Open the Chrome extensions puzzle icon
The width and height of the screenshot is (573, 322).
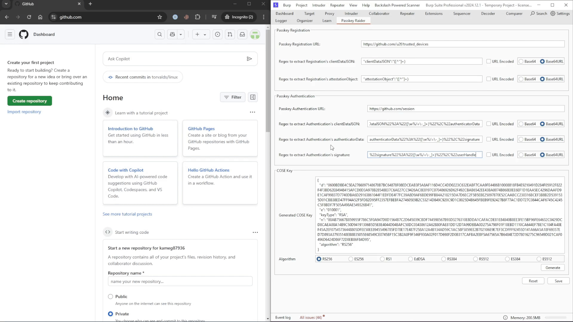198,17
